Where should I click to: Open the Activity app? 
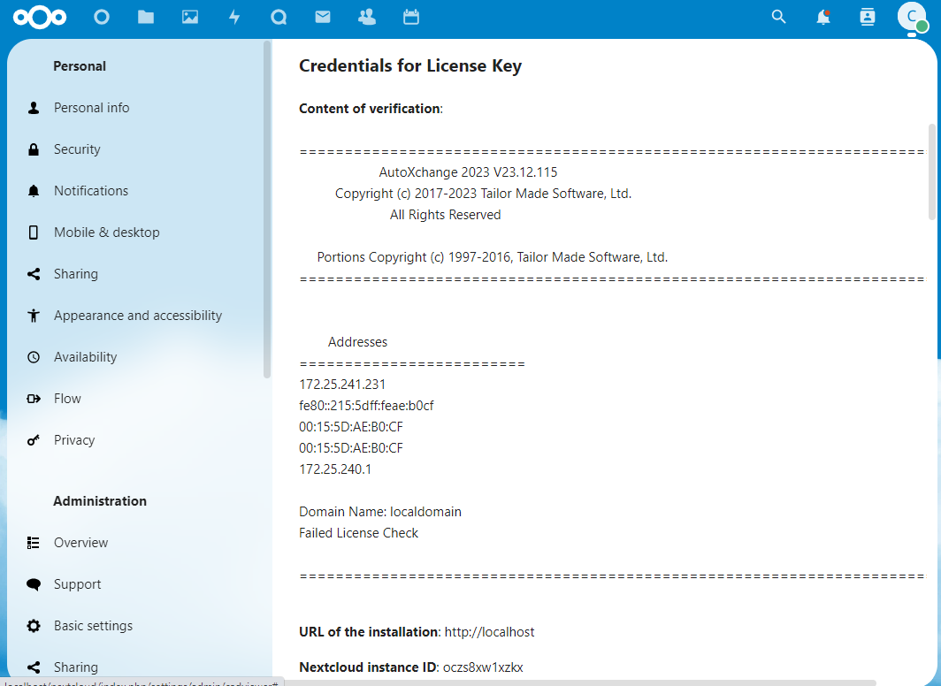pos(234,18)
